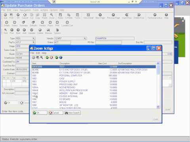
Task: Click the Find icon in third toolbar row
Action: [x=6, y=30]
